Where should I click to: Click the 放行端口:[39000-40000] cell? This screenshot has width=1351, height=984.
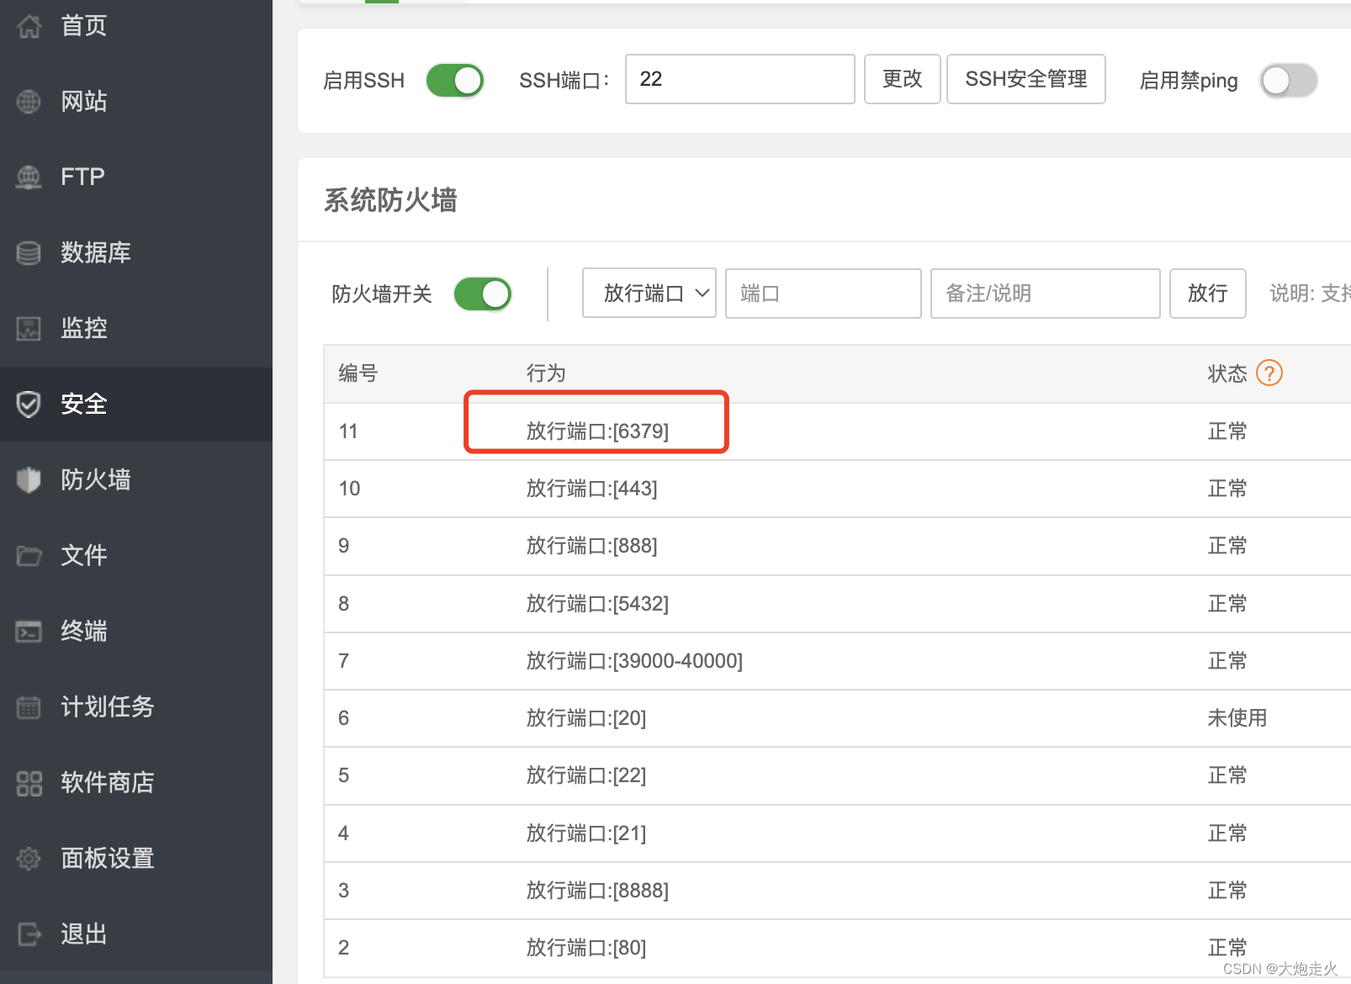[x=634, y=661]
